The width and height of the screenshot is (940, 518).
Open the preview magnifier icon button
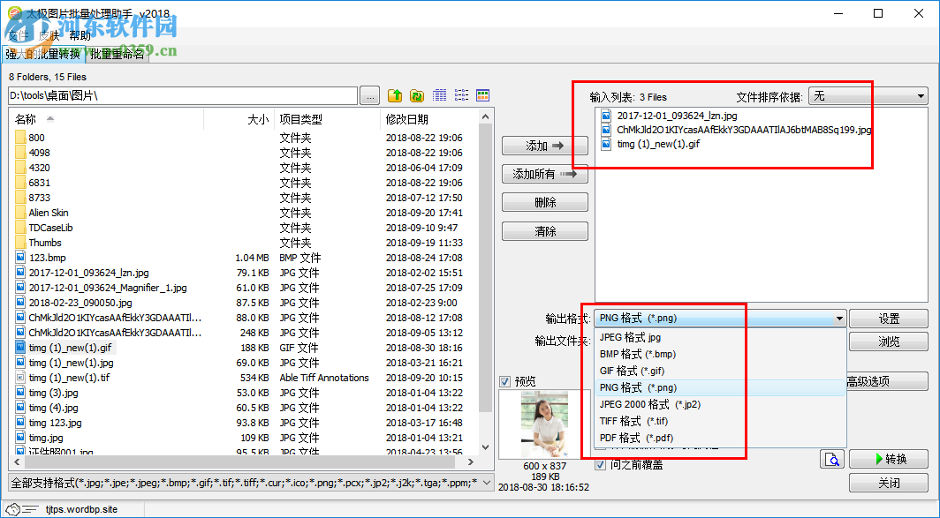[x=832, y=459]
